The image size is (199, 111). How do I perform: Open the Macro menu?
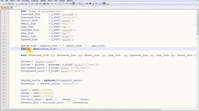point(50,1)
